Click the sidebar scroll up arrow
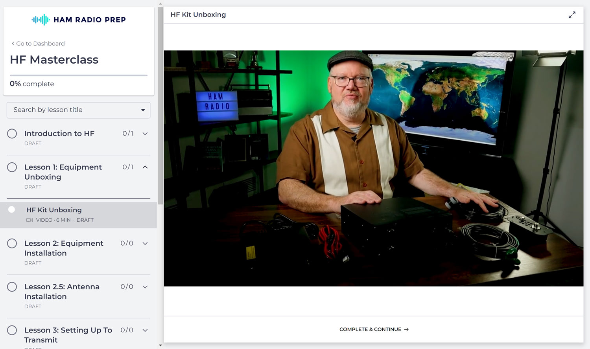This screenshot has height=349, width=590. tap(160, 4)
